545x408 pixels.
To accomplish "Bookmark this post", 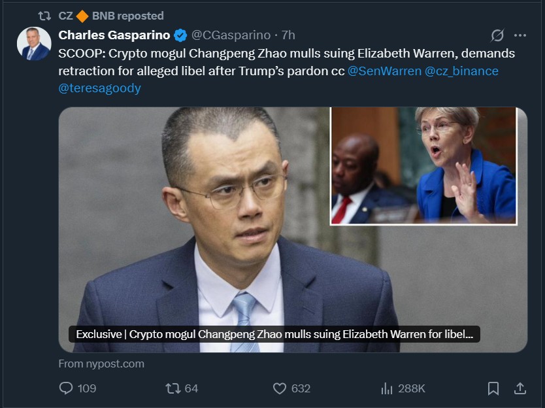I will [493, 388].
